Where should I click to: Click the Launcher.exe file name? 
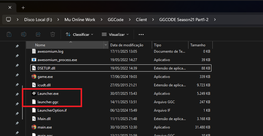click(x=48, y=94)
